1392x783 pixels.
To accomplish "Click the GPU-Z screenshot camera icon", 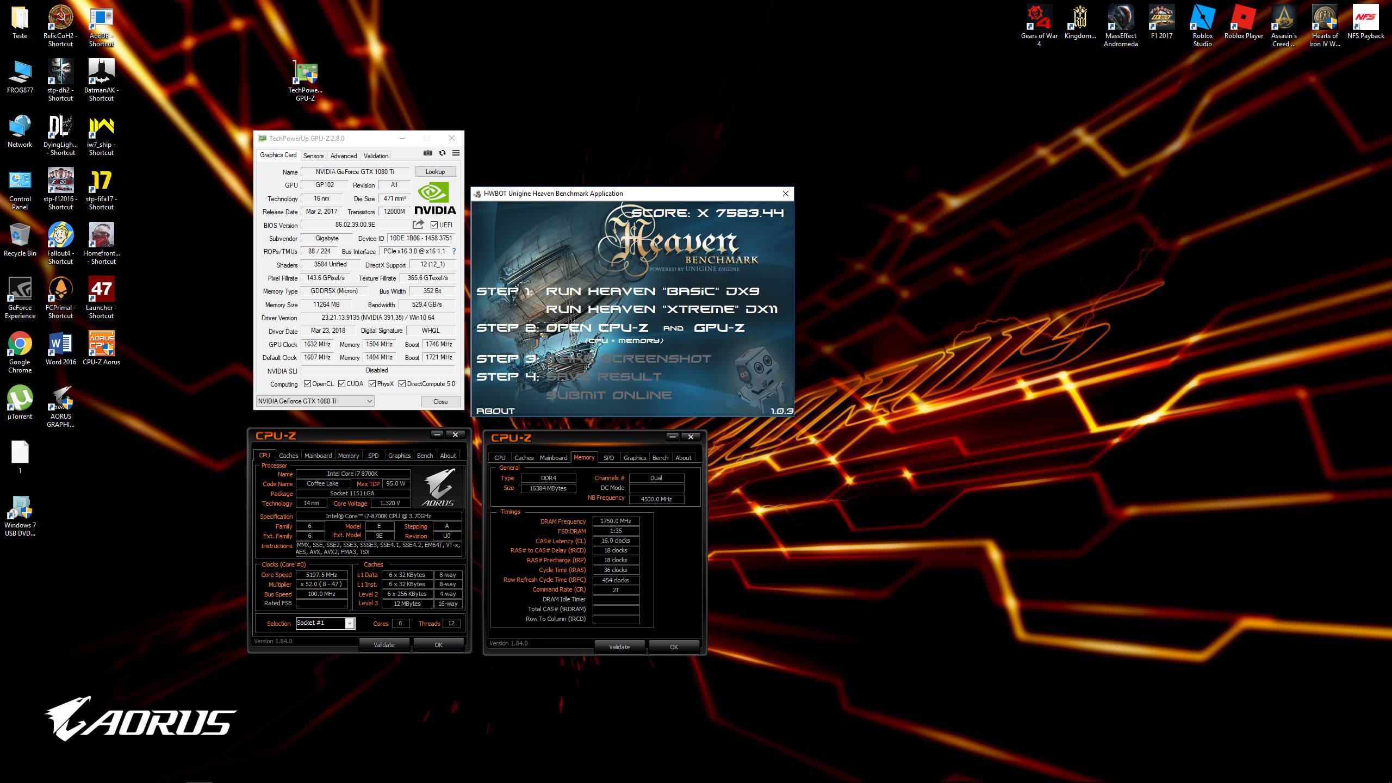I will tap(428, 153).
